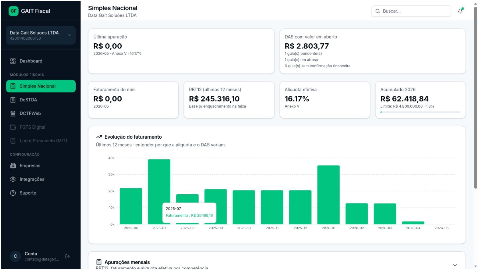Viewport: 478px width, 271px height.
Task: Click the Conta account name
Action: click(31, 254)
